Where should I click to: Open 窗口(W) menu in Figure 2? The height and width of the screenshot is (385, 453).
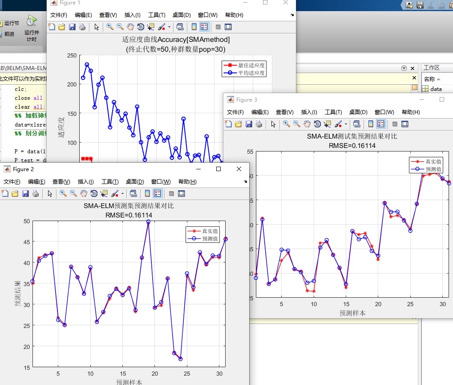pyautogui.click(x=161, y=182)
